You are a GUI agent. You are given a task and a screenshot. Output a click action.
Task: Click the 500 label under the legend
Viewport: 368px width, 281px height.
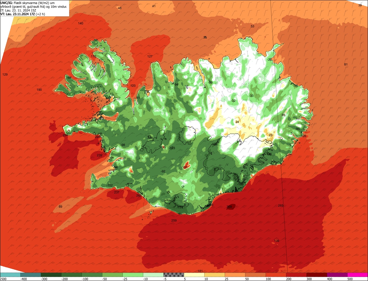350,279
